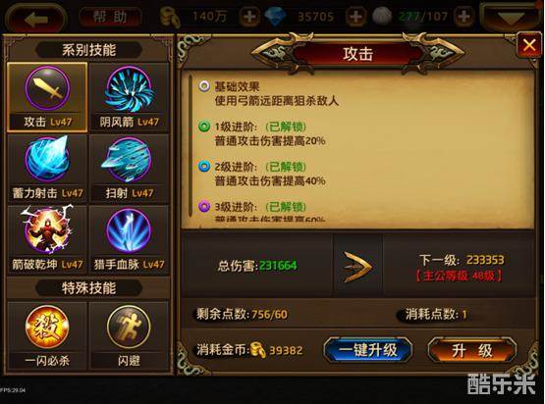Open the 帮助 help button
This screenshot has width=545, height=404.
(111, 17)
